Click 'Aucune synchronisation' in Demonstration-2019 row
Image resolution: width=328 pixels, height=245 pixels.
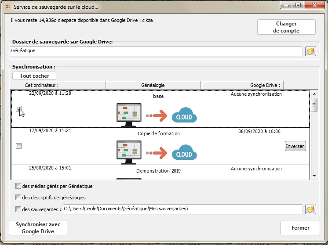256,169
